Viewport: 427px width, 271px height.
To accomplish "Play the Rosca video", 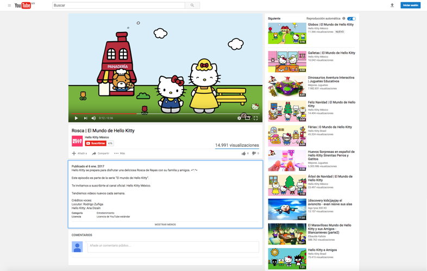I will (x=76, y=118).
